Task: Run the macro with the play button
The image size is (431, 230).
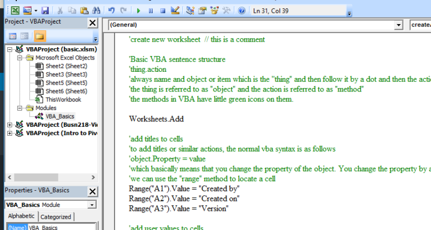Action: pos(139,11)
